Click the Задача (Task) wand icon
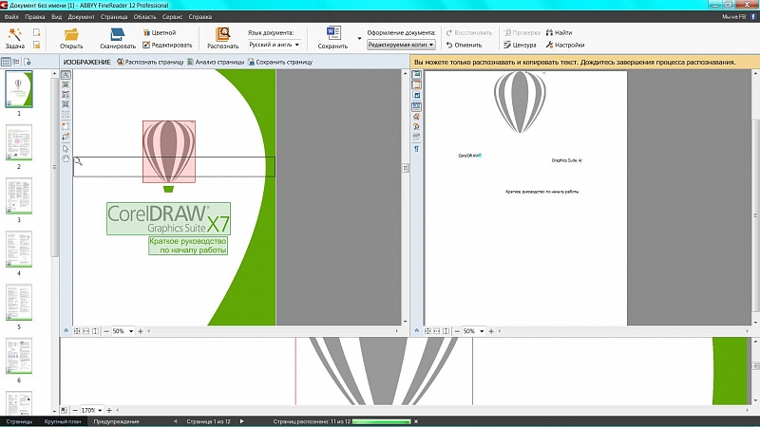 pyautogui.click(x=14, y=33)
